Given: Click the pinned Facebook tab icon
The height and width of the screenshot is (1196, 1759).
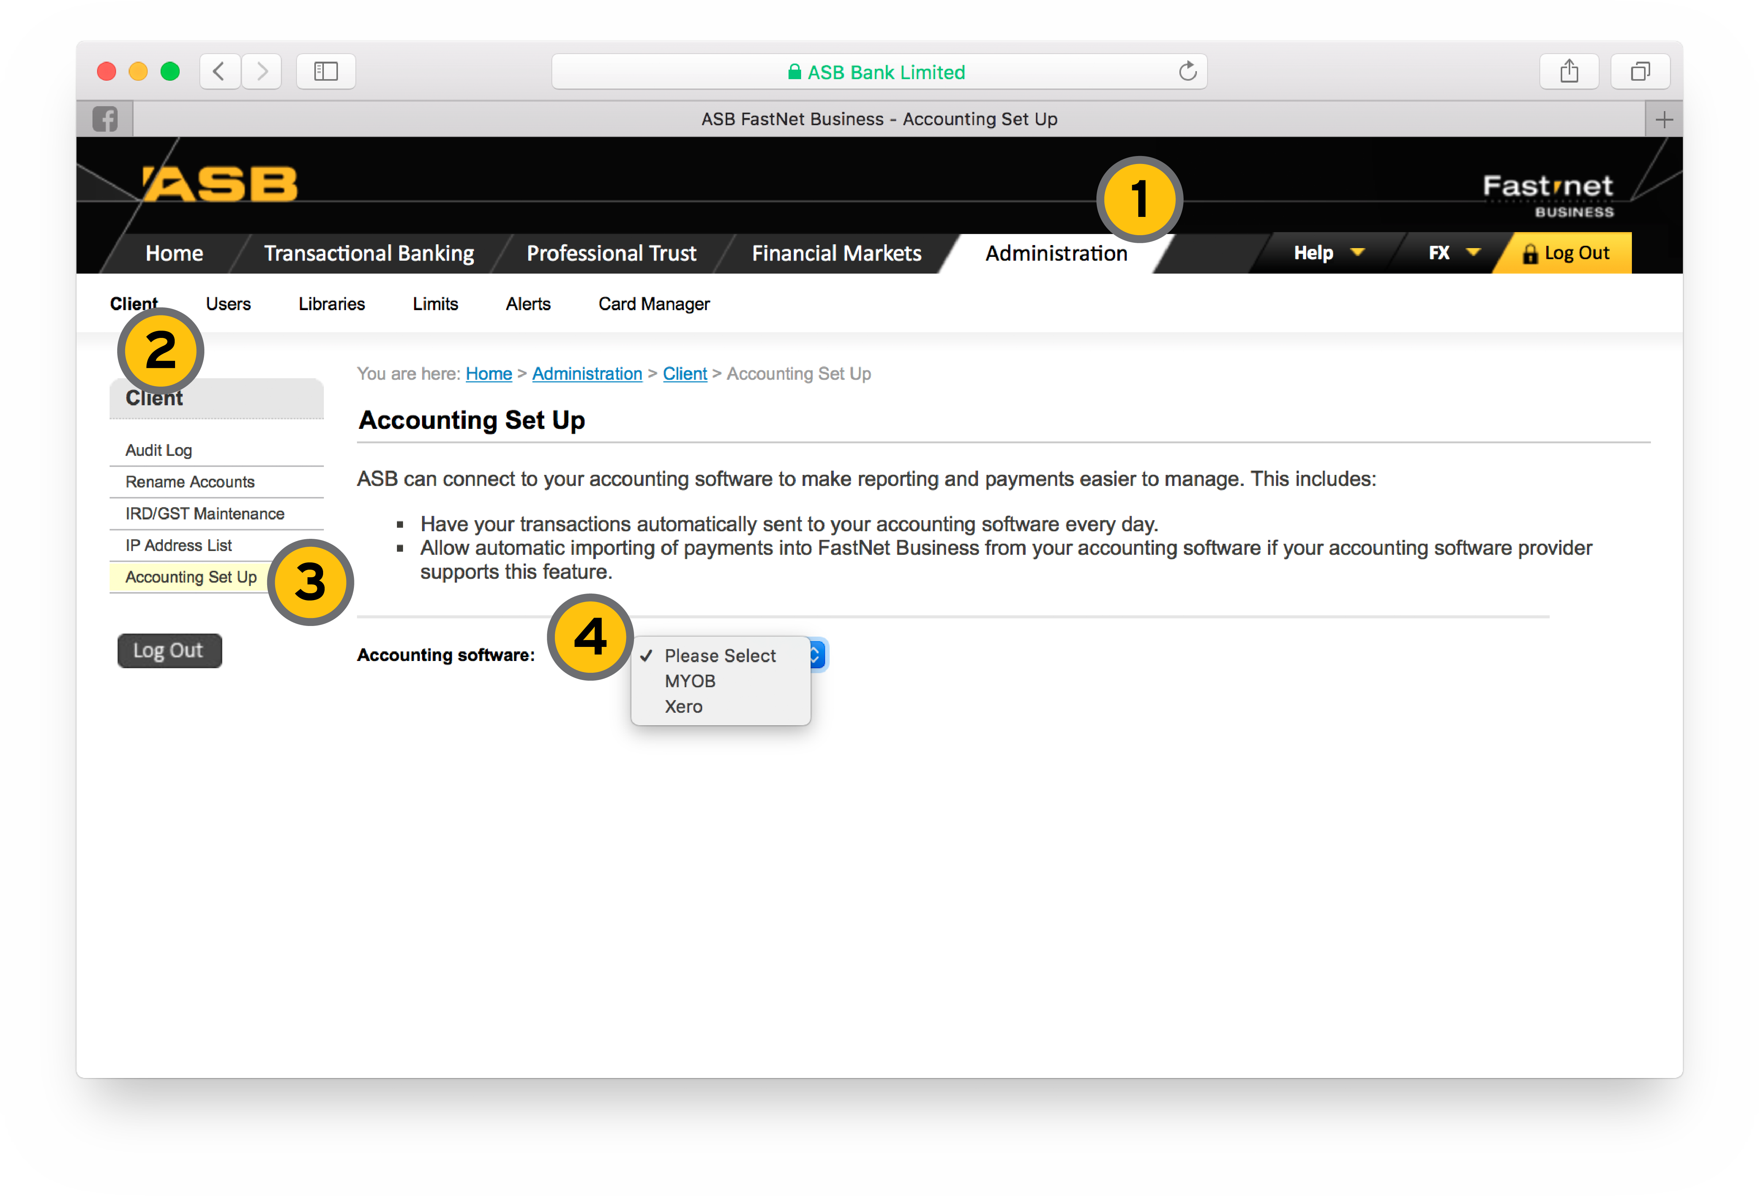Looking at the screenshot, I should [105, 119].
